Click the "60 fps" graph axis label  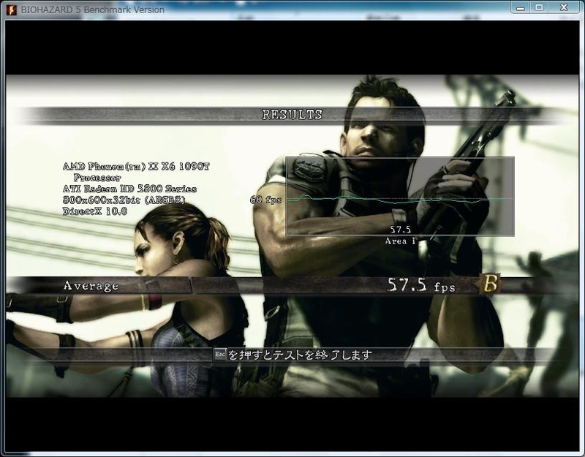[x=265, y=200]
